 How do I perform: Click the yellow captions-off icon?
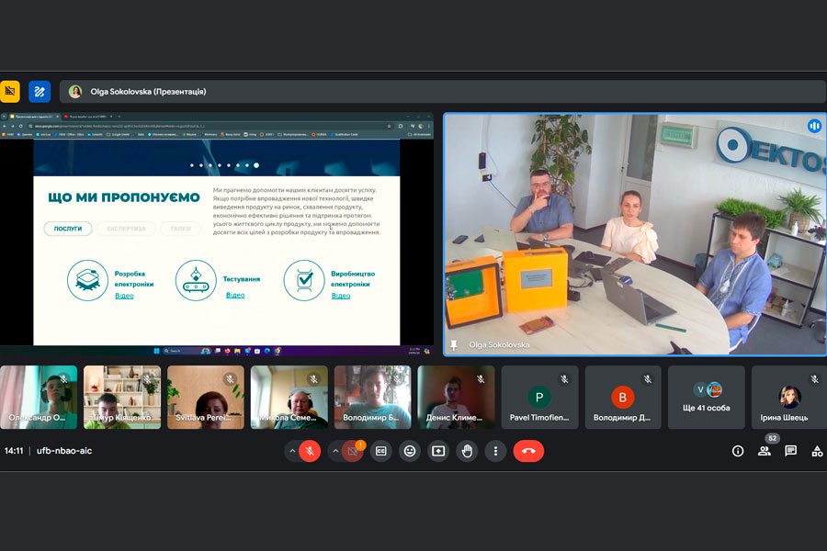9,92
